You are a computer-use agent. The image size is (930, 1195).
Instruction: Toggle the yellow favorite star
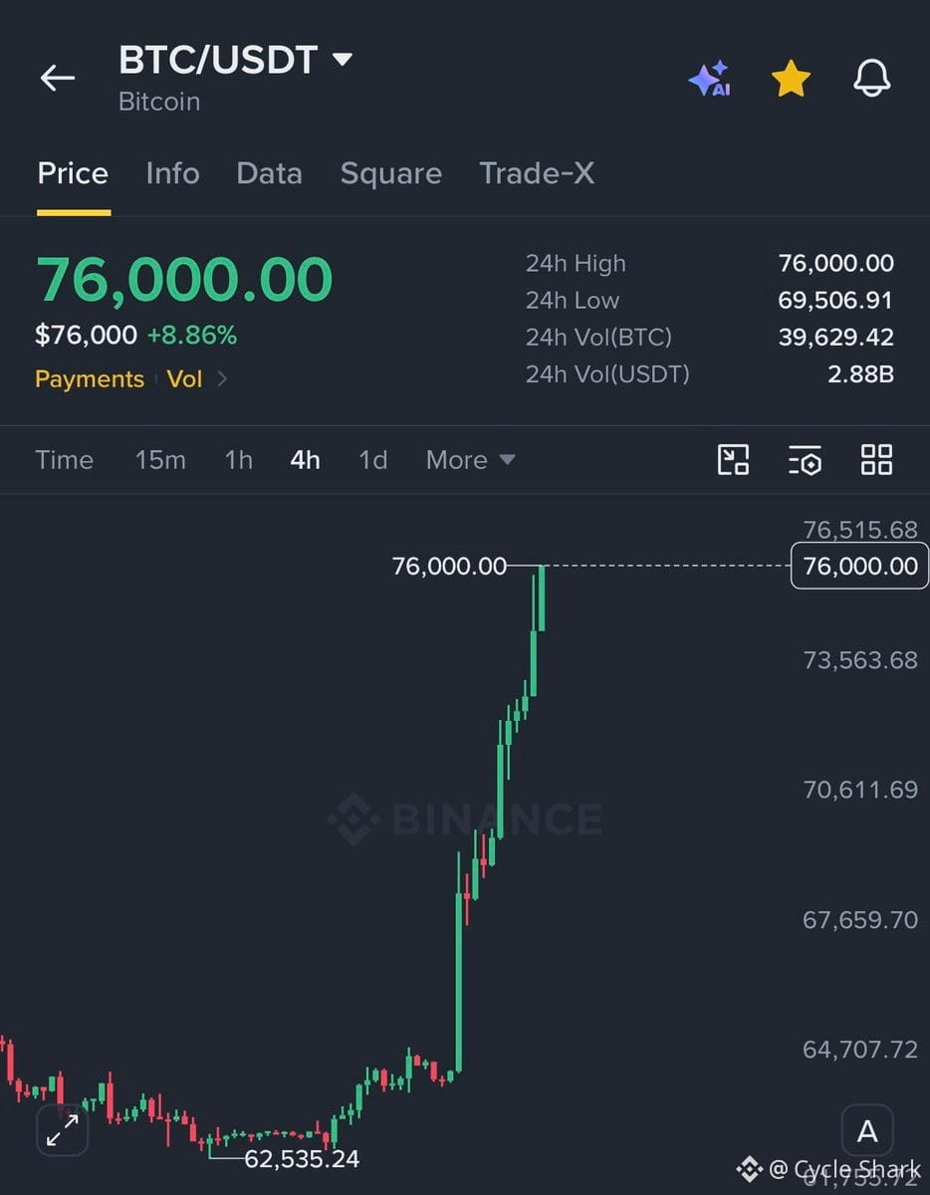tap(791, 79)
